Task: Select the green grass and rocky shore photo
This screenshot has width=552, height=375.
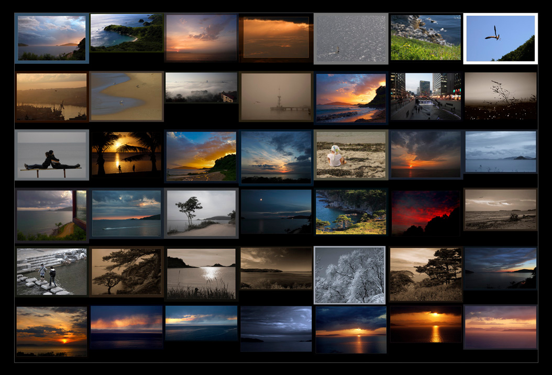Action: point(426,37)
